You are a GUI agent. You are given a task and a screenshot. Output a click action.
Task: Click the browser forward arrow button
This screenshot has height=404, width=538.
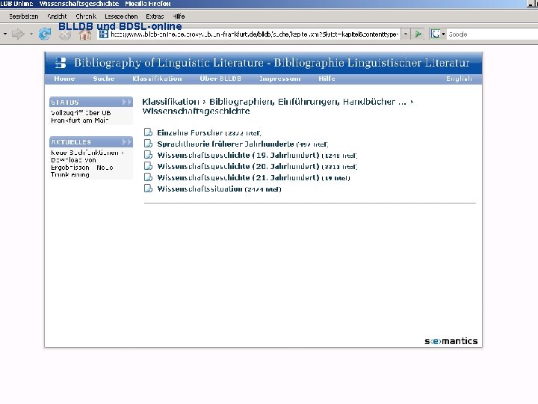18,34
